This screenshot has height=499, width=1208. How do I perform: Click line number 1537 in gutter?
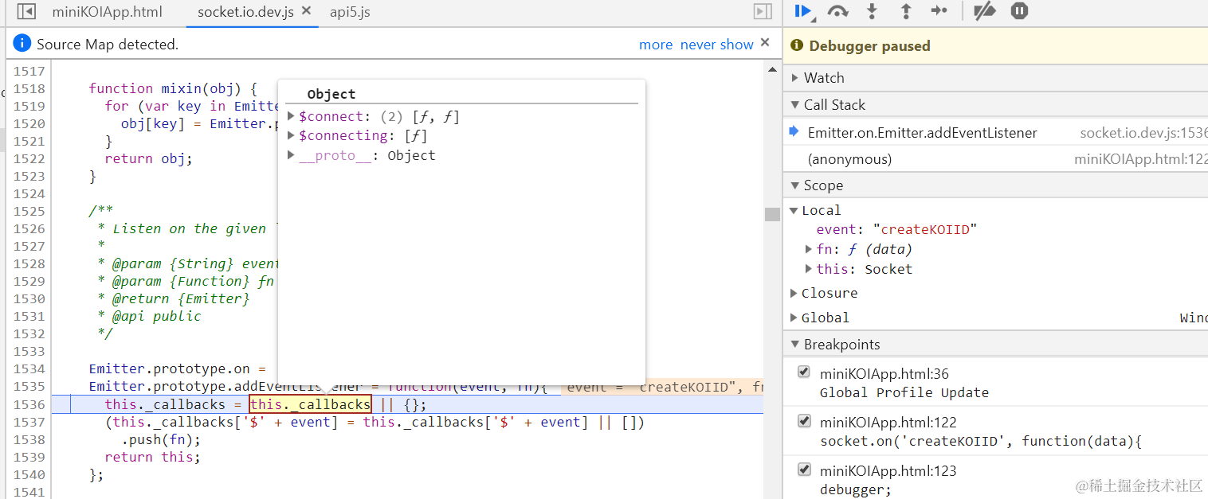pos(29,422)
